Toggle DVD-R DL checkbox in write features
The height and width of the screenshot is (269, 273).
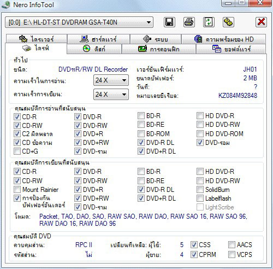tap(141, 190)
